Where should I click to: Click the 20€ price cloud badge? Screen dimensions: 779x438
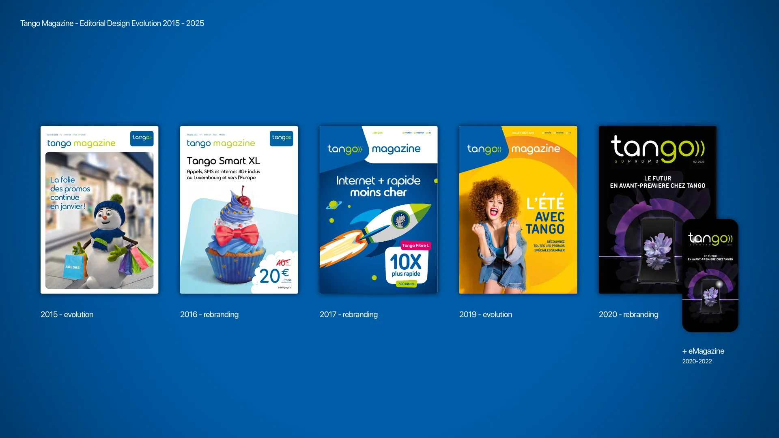point(275,273)
